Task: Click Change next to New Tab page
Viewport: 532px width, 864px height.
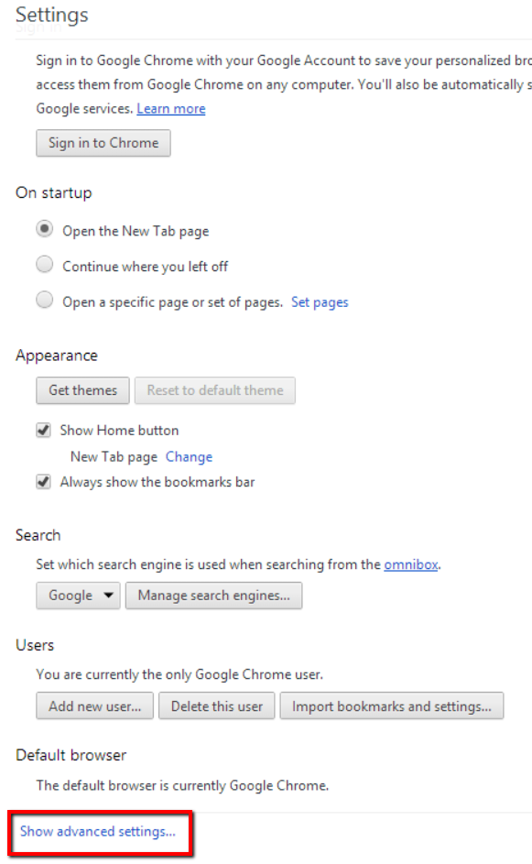Action: pyautogui.click(x=189, y=457)
